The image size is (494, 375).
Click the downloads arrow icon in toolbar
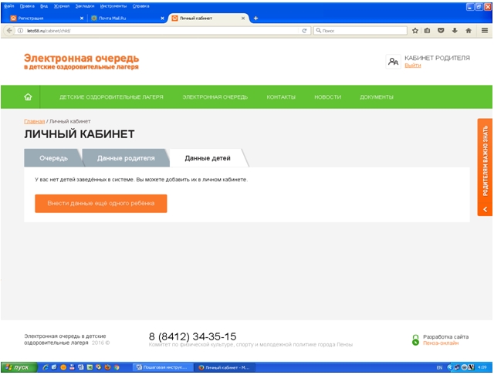tap(454, 31)
